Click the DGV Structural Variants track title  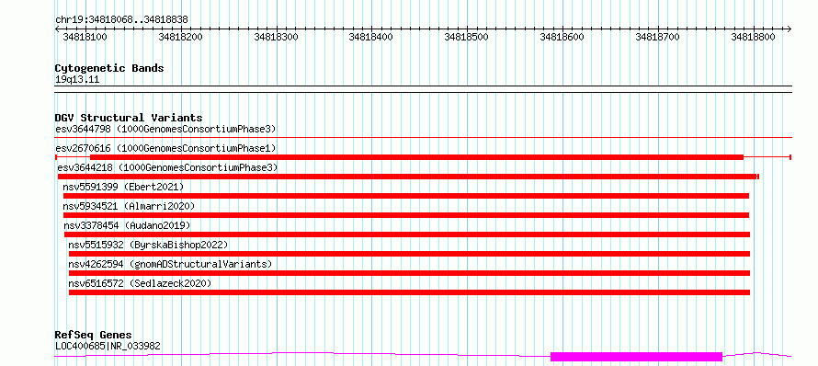(129, 118)
